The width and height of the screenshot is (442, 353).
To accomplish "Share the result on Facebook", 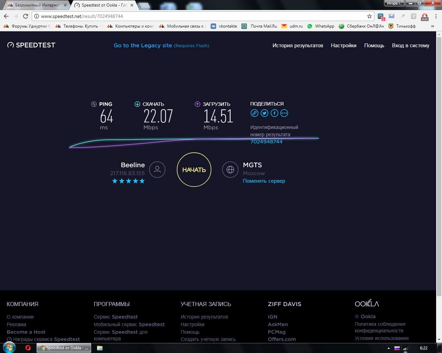I will coord(274,113).
